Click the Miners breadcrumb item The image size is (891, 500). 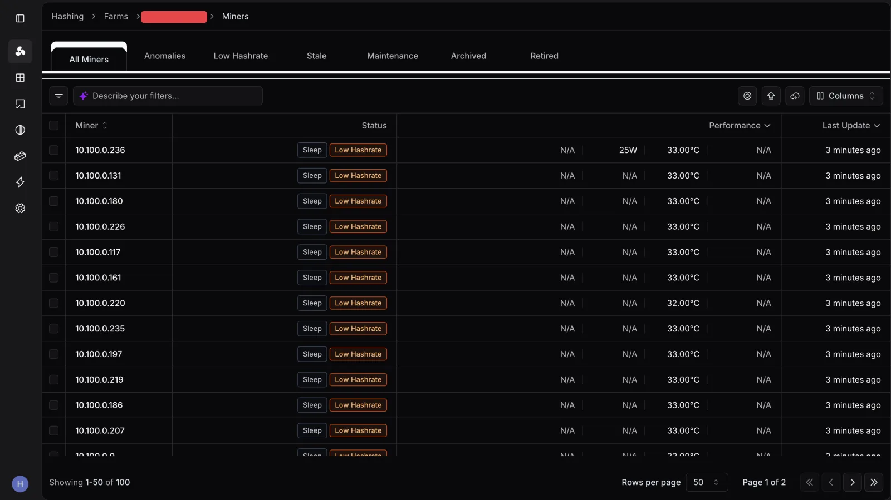pyautogui.click(x=235, y=17)
